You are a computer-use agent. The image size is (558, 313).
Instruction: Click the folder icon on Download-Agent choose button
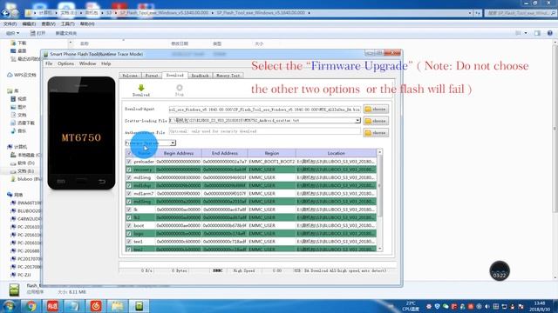click(x=368, y=110)
